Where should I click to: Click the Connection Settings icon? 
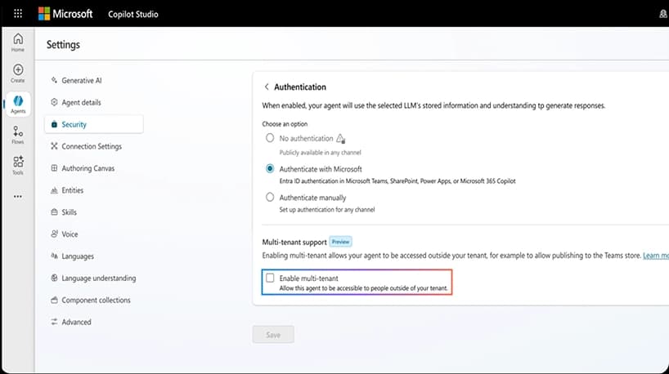click(x=54, y=146)
